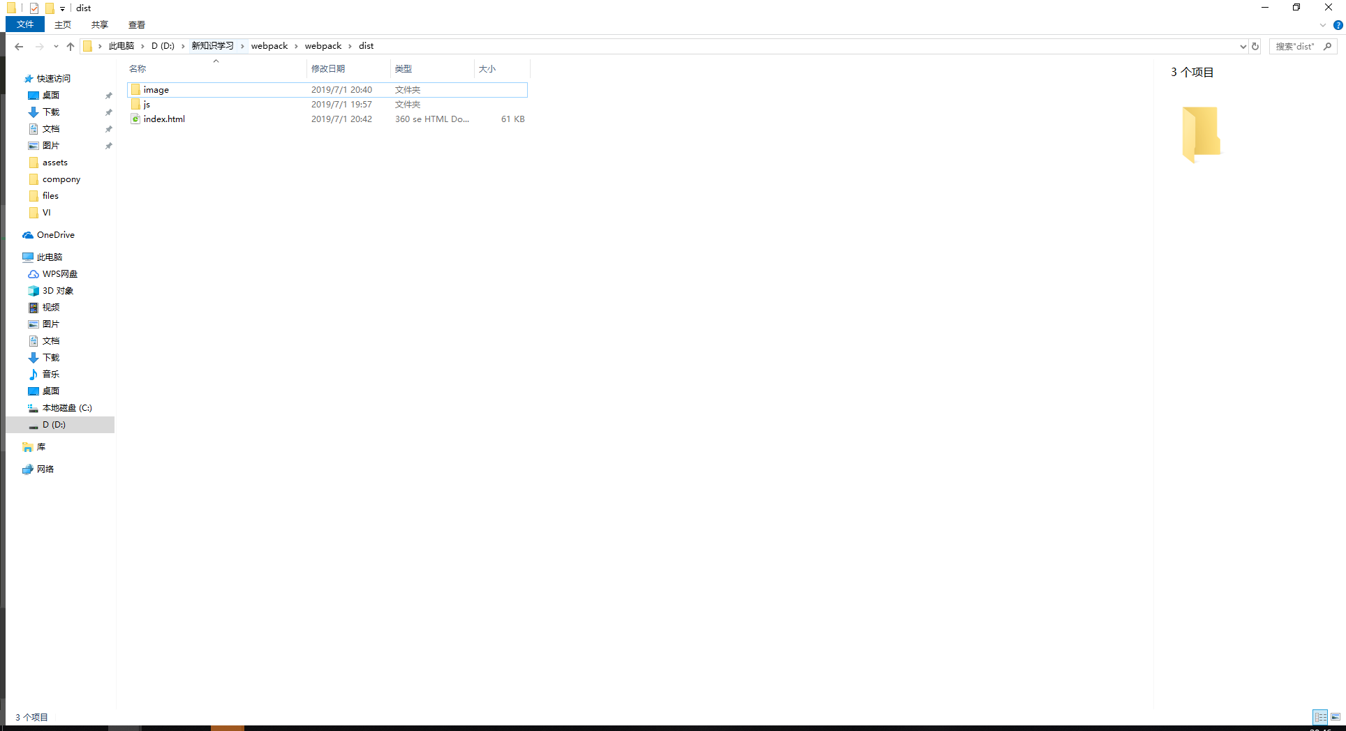The width and height of the screenshot is (1346, 731).
Task: Open the 共享 ribbon tab
Action: (x=100, y=24)
